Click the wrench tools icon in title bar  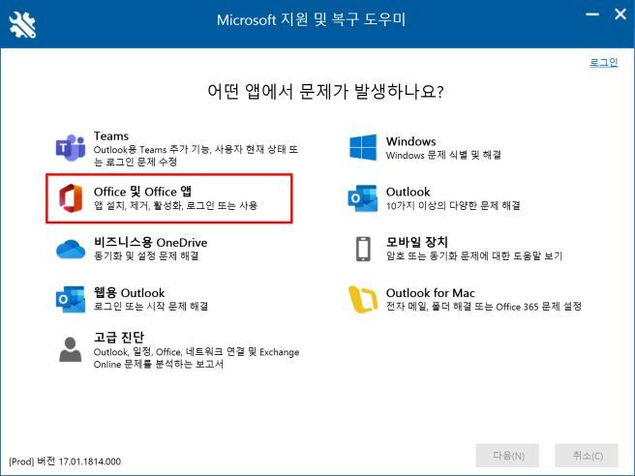[x=22, y=24]
